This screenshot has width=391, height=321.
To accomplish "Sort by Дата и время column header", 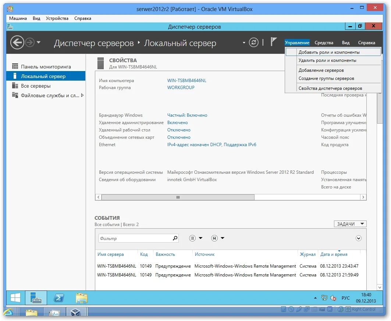I will click(x=334, y=254).
